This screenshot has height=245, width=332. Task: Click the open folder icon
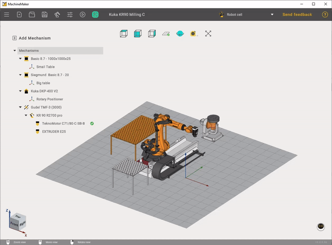click(x=32, y=15)
